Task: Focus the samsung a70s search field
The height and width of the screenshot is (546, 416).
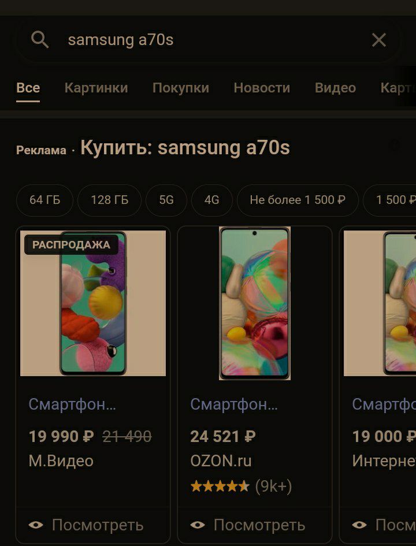Action: pos(209,40)
